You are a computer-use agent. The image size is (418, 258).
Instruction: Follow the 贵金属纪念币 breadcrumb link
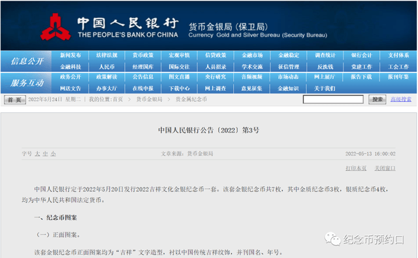point(191,99)
